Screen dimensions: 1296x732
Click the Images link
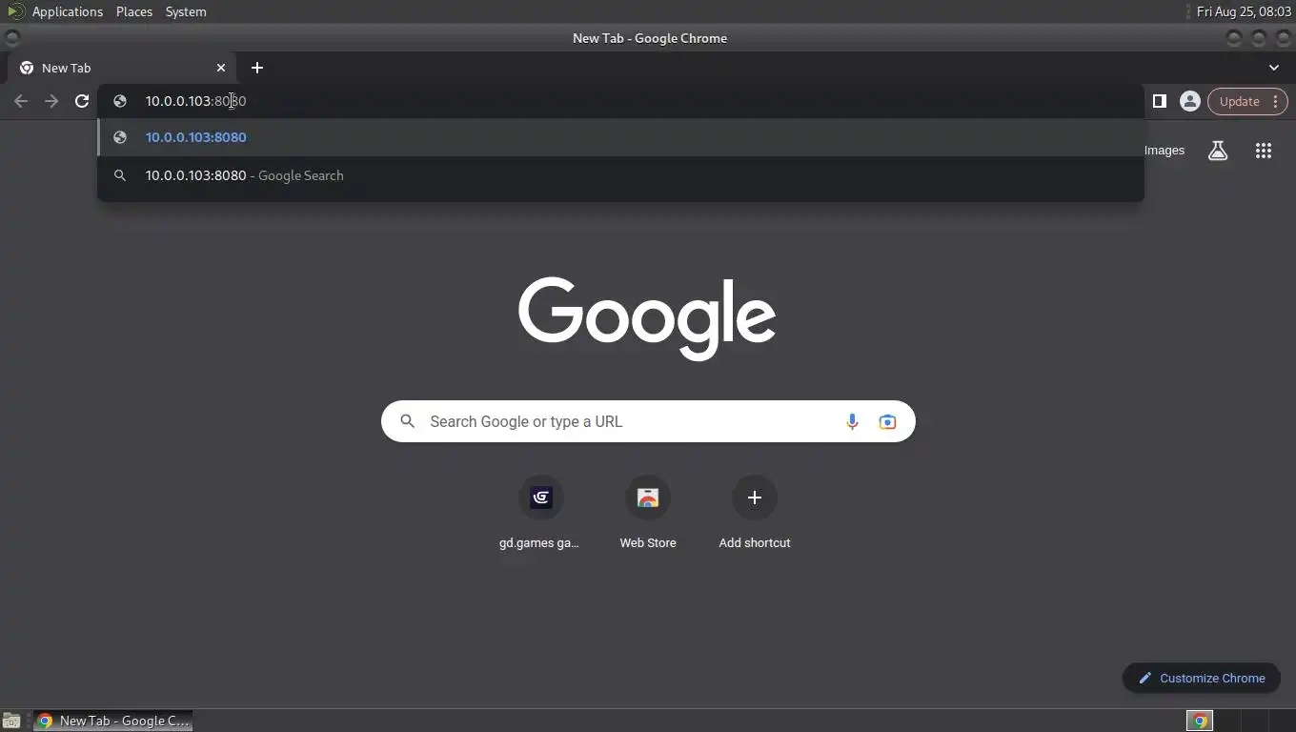coord(1164,151)
